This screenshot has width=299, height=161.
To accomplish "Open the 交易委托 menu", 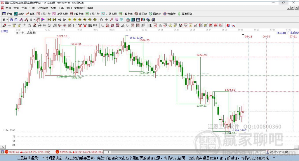I will point(79,8).
